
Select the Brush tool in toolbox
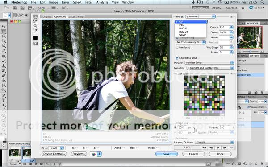click(x=4, y=61)
